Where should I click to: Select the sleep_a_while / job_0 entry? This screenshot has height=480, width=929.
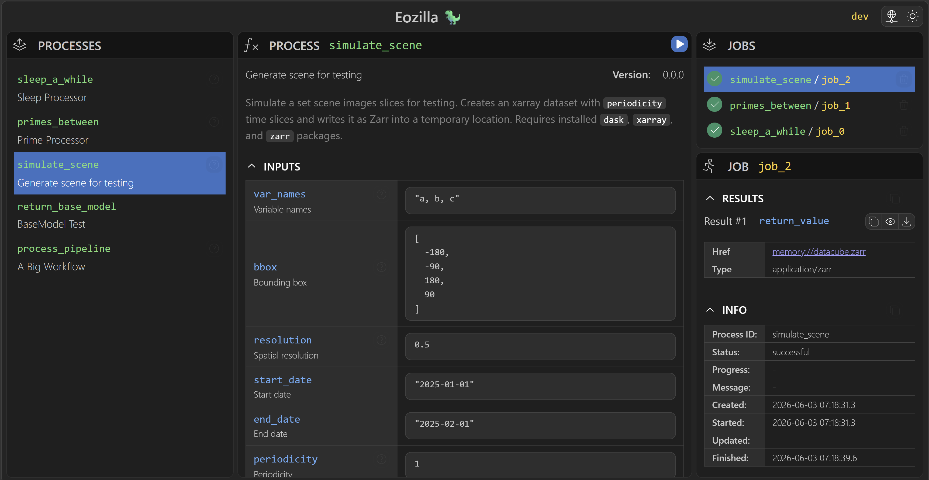[809, 131]
